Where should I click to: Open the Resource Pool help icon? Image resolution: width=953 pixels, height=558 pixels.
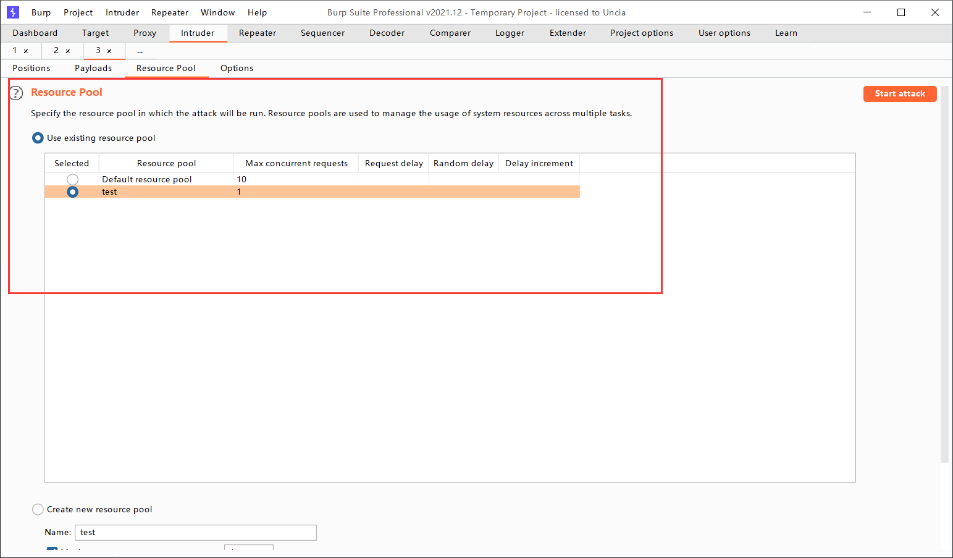[x=17, y=93]
